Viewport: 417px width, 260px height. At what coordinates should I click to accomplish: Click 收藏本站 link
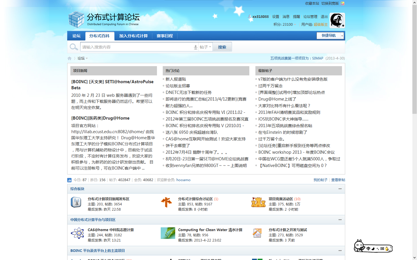312,3
